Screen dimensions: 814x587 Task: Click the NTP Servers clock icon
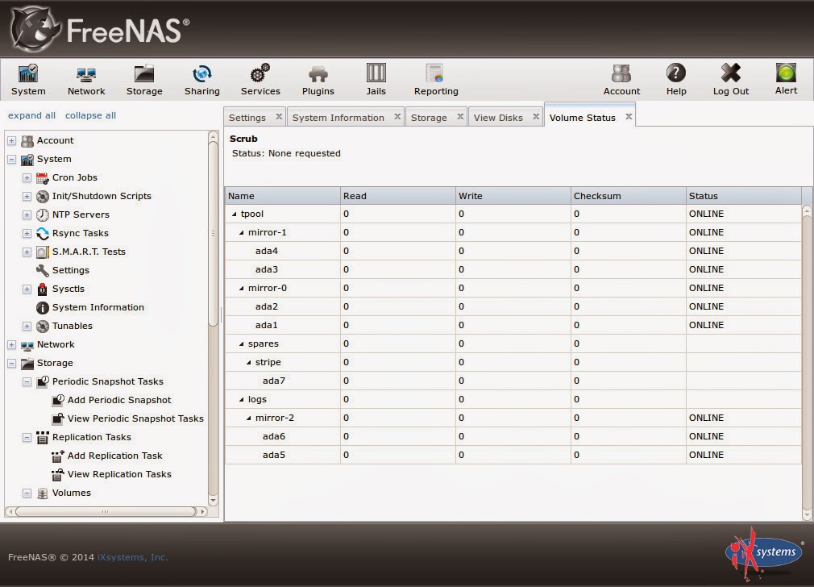coord(43,215)
